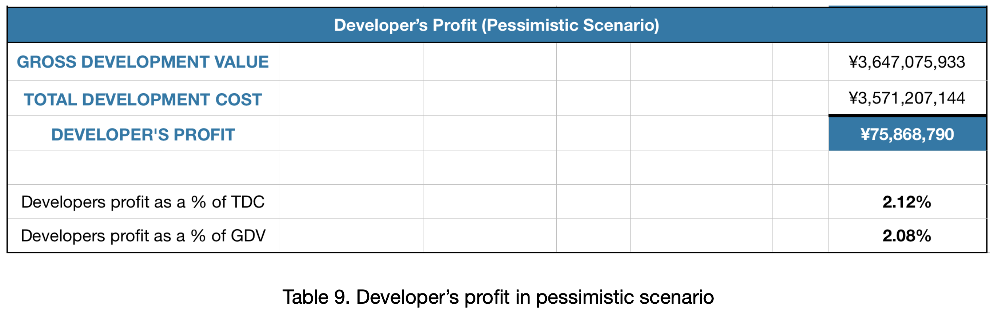Click empty cell directly above the 2.12% value

pyautogui.click(x=907, y=168)
